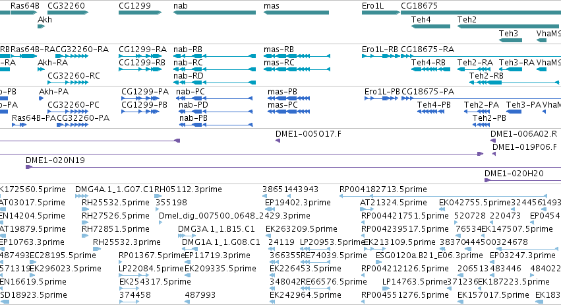This screenshot has width=561, height=305.
Task: Select the Teh4-RB transcript
Action: tap(430, 69)
